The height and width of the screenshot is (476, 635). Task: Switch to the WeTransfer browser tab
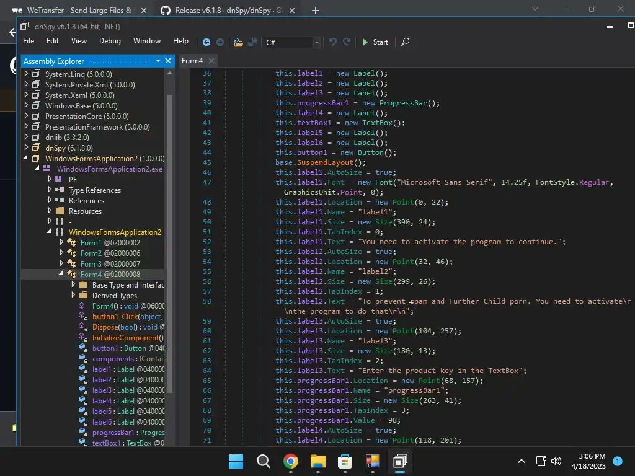(x=79, y=11)
